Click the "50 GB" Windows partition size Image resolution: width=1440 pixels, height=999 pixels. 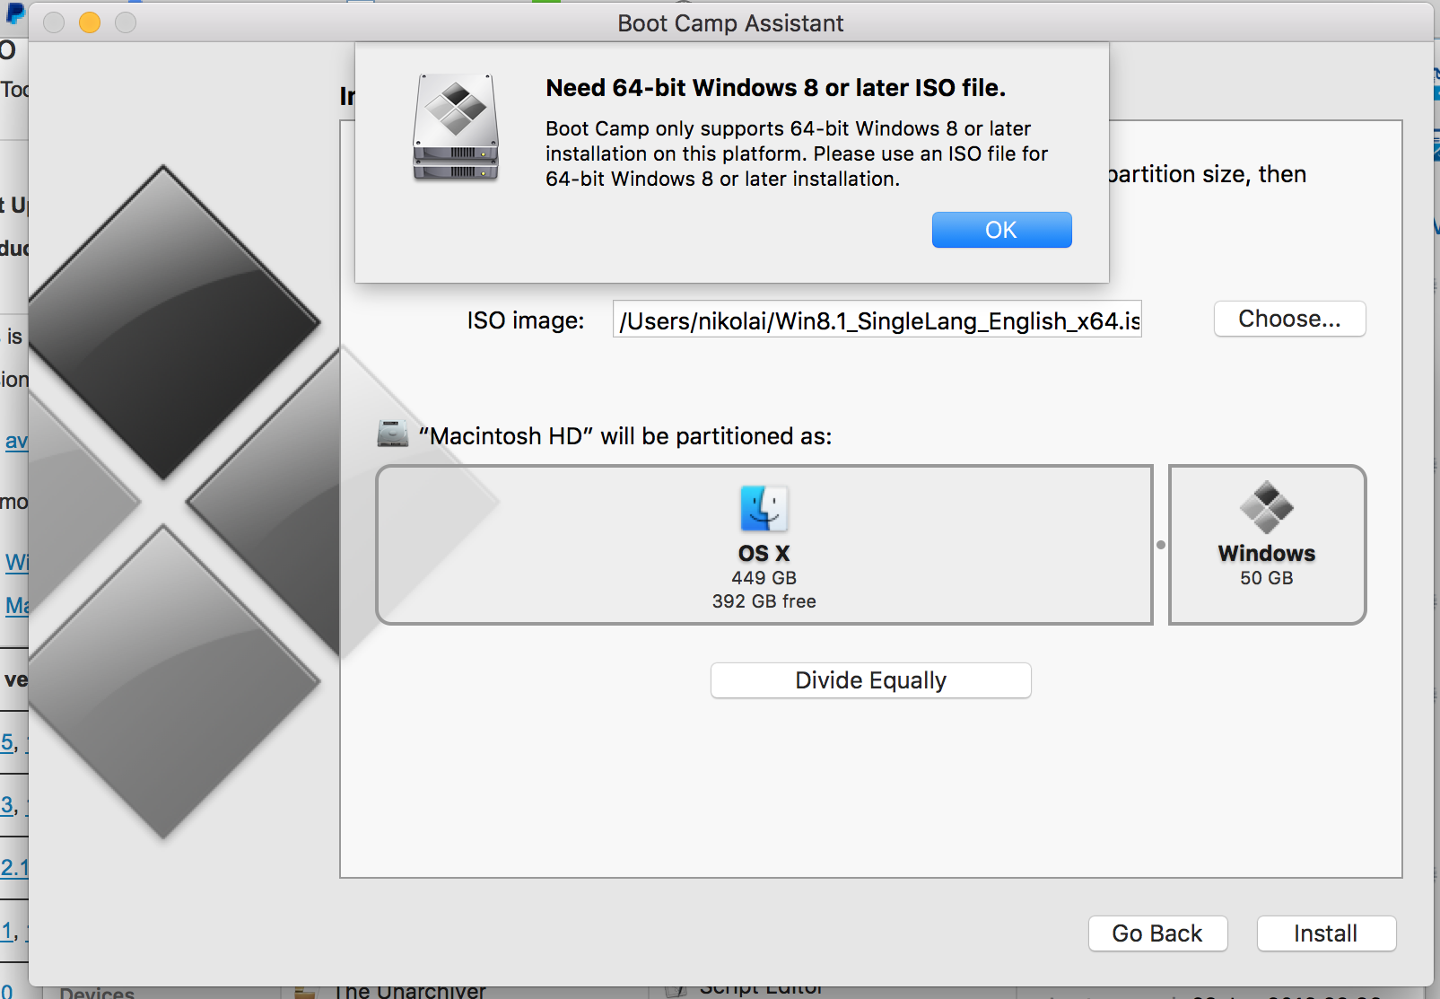pos(1267,578)
